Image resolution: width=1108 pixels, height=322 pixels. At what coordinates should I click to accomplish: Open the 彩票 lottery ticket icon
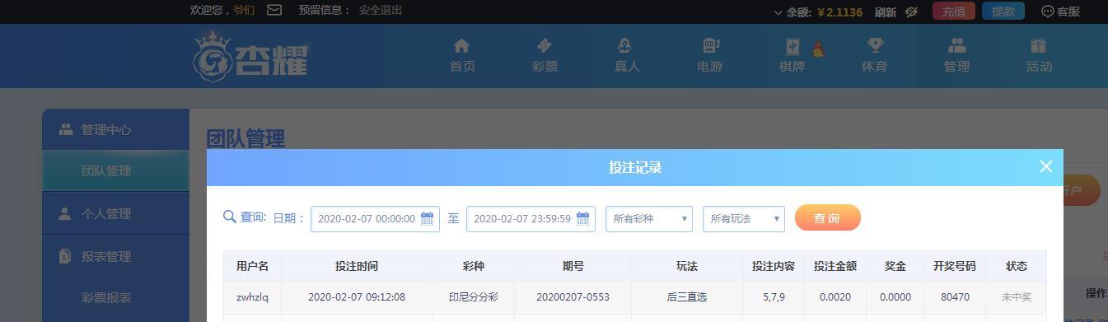pyautogui.click(x=545, y=45)
